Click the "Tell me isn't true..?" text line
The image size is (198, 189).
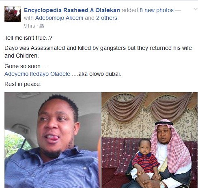(x=28, y=38)
